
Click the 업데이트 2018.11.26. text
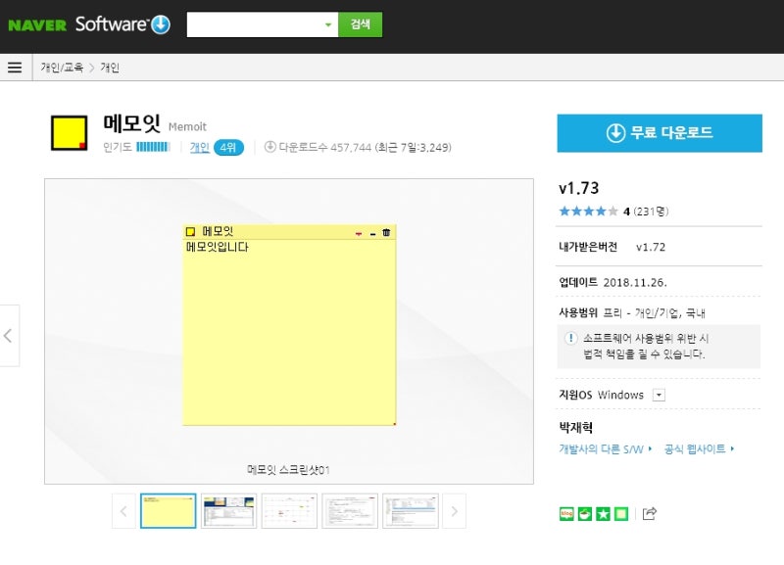point(612,282)
